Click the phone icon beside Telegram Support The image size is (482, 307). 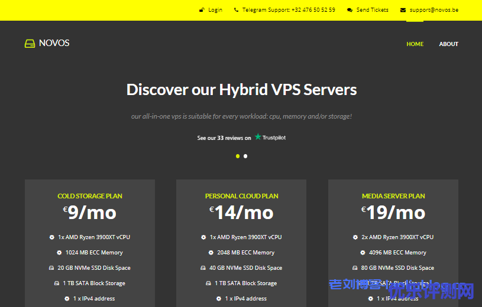pos(236,10)
